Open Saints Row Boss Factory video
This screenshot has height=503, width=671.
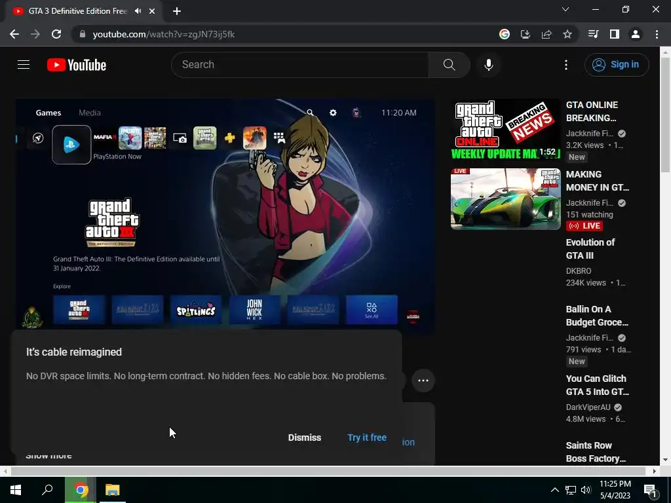point(596,452)
